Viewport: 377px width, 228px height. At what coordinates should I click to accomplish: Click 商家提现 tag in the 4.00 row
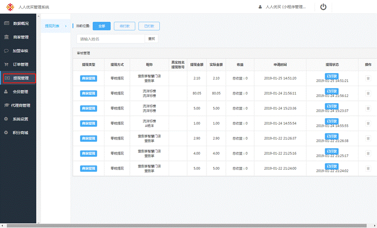point(88,153)
